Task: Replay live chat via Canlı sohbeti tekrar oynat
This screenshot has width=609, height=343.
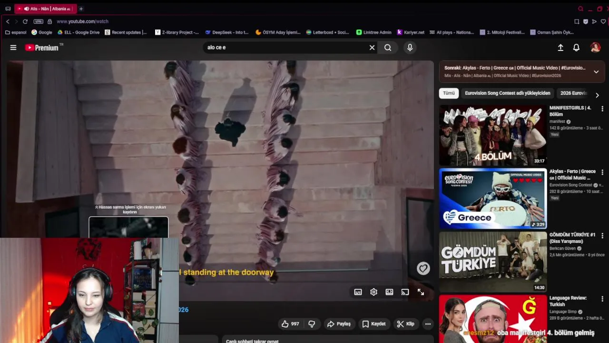Action: click(x=252, y=341)
